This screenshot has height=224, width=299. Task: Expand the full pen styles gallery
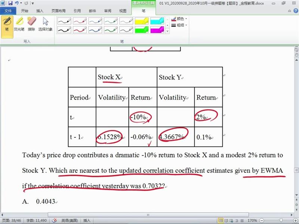point(167,31)
